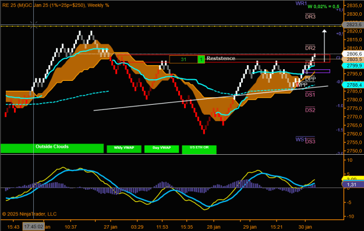Click the 1,31 oscillator value marker
Viewport: 364px width, 231px height.
353,184
